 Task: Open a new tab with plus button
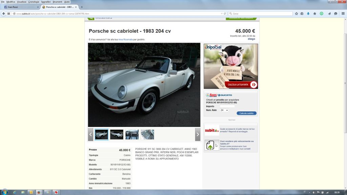(x=82, y=7)
